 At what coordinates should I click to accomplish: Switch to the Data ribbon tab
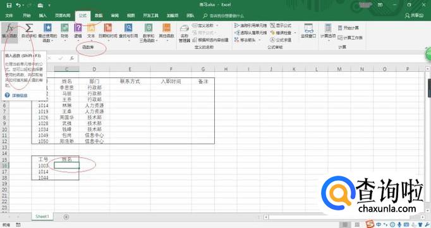[x=99, y=16]
